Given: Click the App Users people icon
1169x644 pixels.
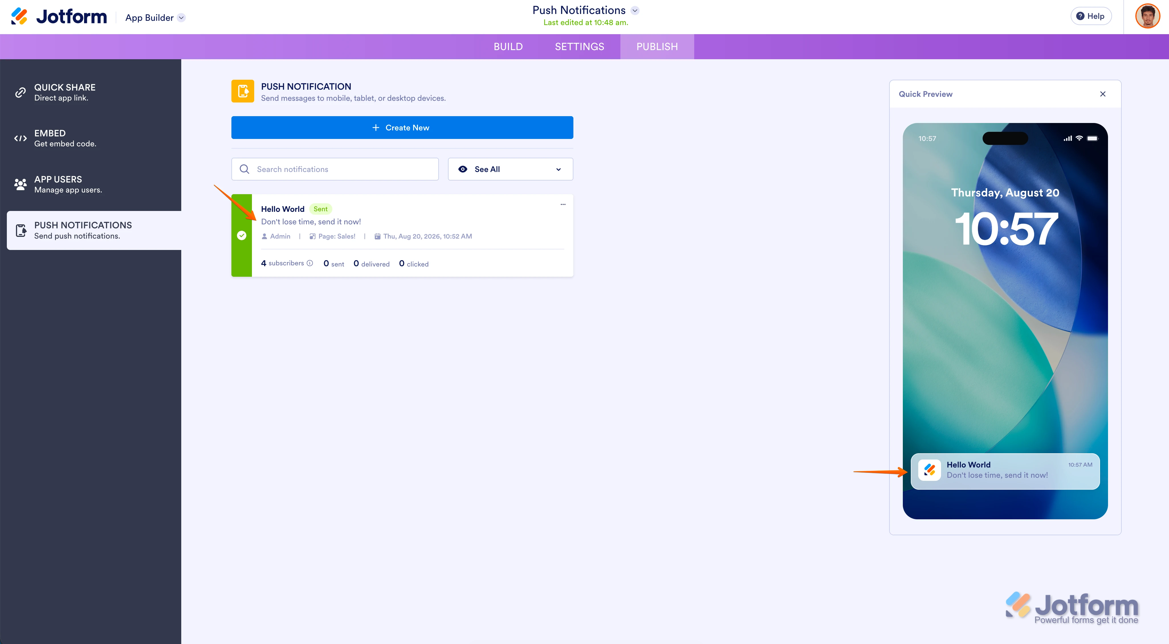Looking at the screenshot, I should [x=21, y=184].
